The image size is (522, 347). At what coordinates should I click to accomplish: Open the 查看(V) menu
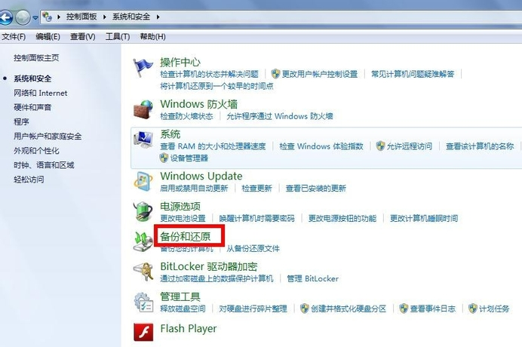click(x=82, y=36)
